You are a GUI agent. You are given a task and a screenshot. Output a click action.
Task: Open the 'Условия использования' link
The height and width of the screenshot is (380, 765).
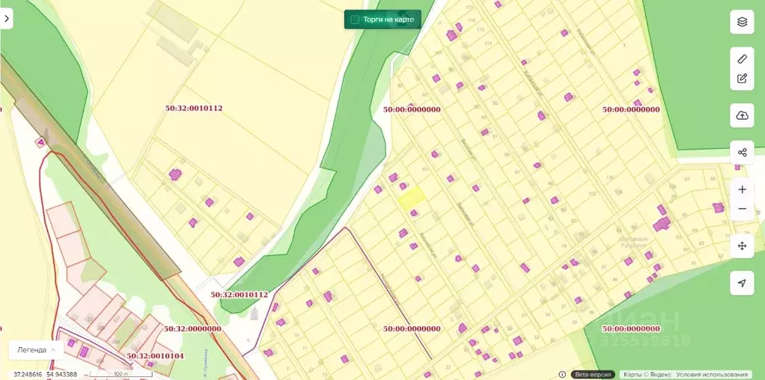[711, 375]
